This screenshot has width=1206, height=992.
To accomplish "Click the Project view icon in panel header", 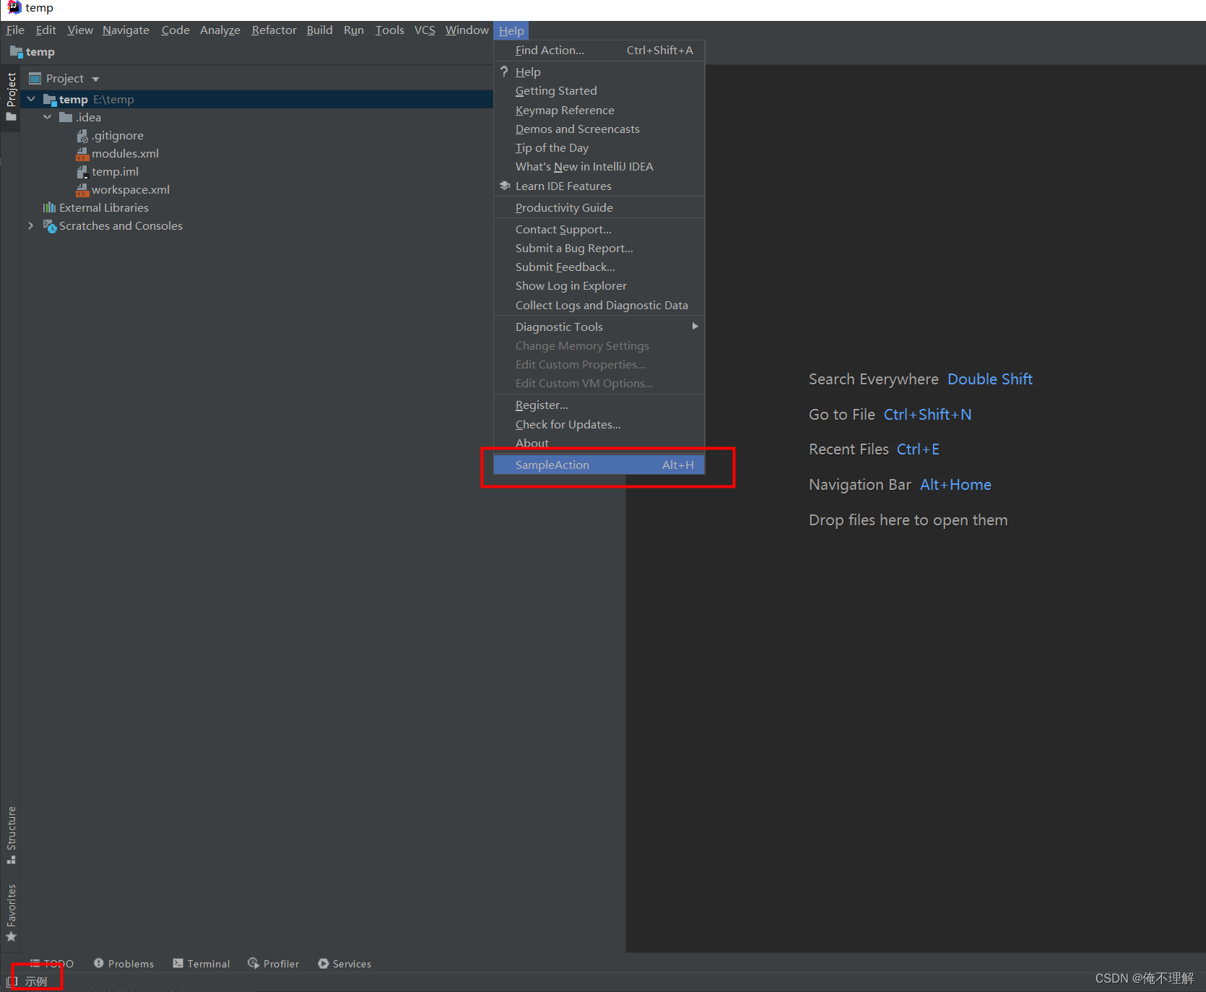I will 35,78.
